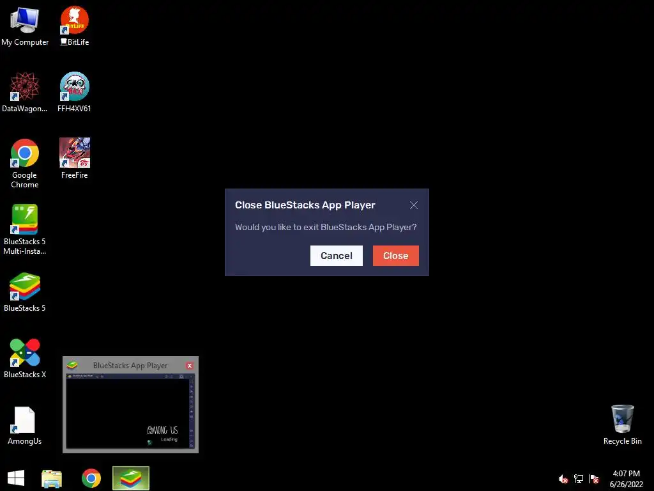Click the muted volume tray icon
The image size is (654, 491).
point(563,479)
